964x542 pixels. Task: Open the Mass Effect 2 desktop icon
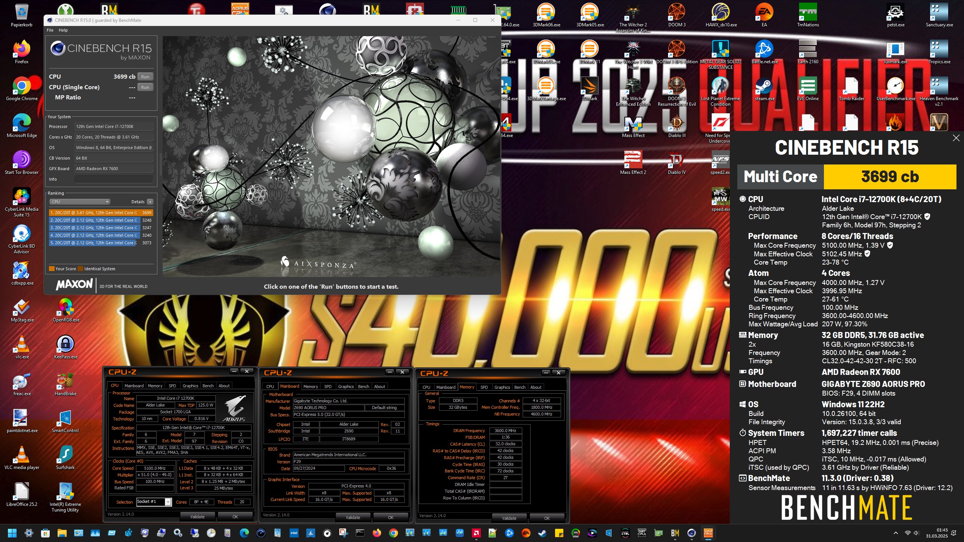coord(633,163)
